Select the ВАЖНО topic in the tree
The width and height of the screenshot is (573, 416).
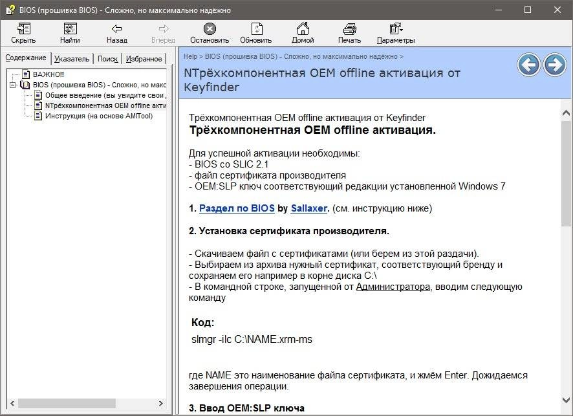[49, 74]
